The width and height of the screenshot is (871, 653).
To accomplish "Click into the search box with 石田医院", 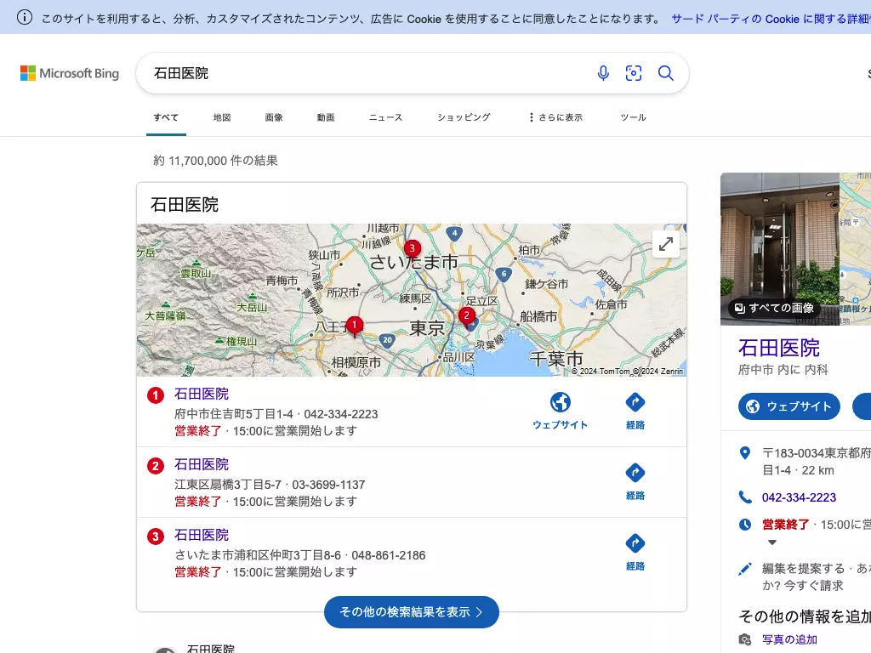I will pyautogui.click(x=367, y=73).
